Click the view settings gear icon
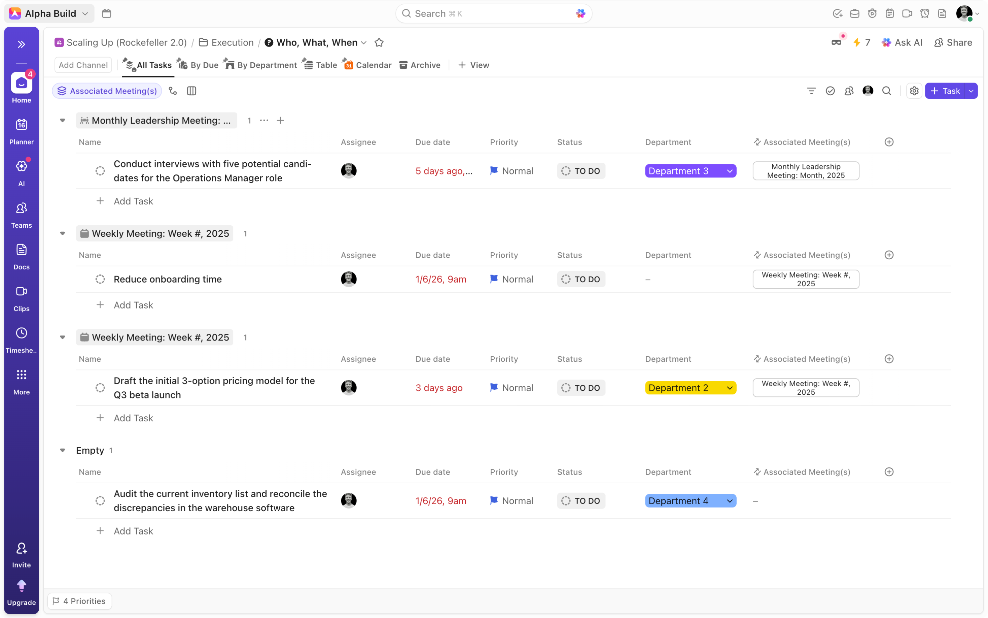Screen dimensions: 988x618 click(914, 91)
